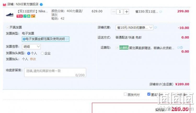Increase quantity with the plus button
This screenshot has width=196, height=113.
pyautogui.click(x=126, y=12)
